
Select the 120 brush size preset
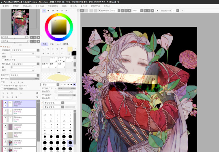coord(70,143)
